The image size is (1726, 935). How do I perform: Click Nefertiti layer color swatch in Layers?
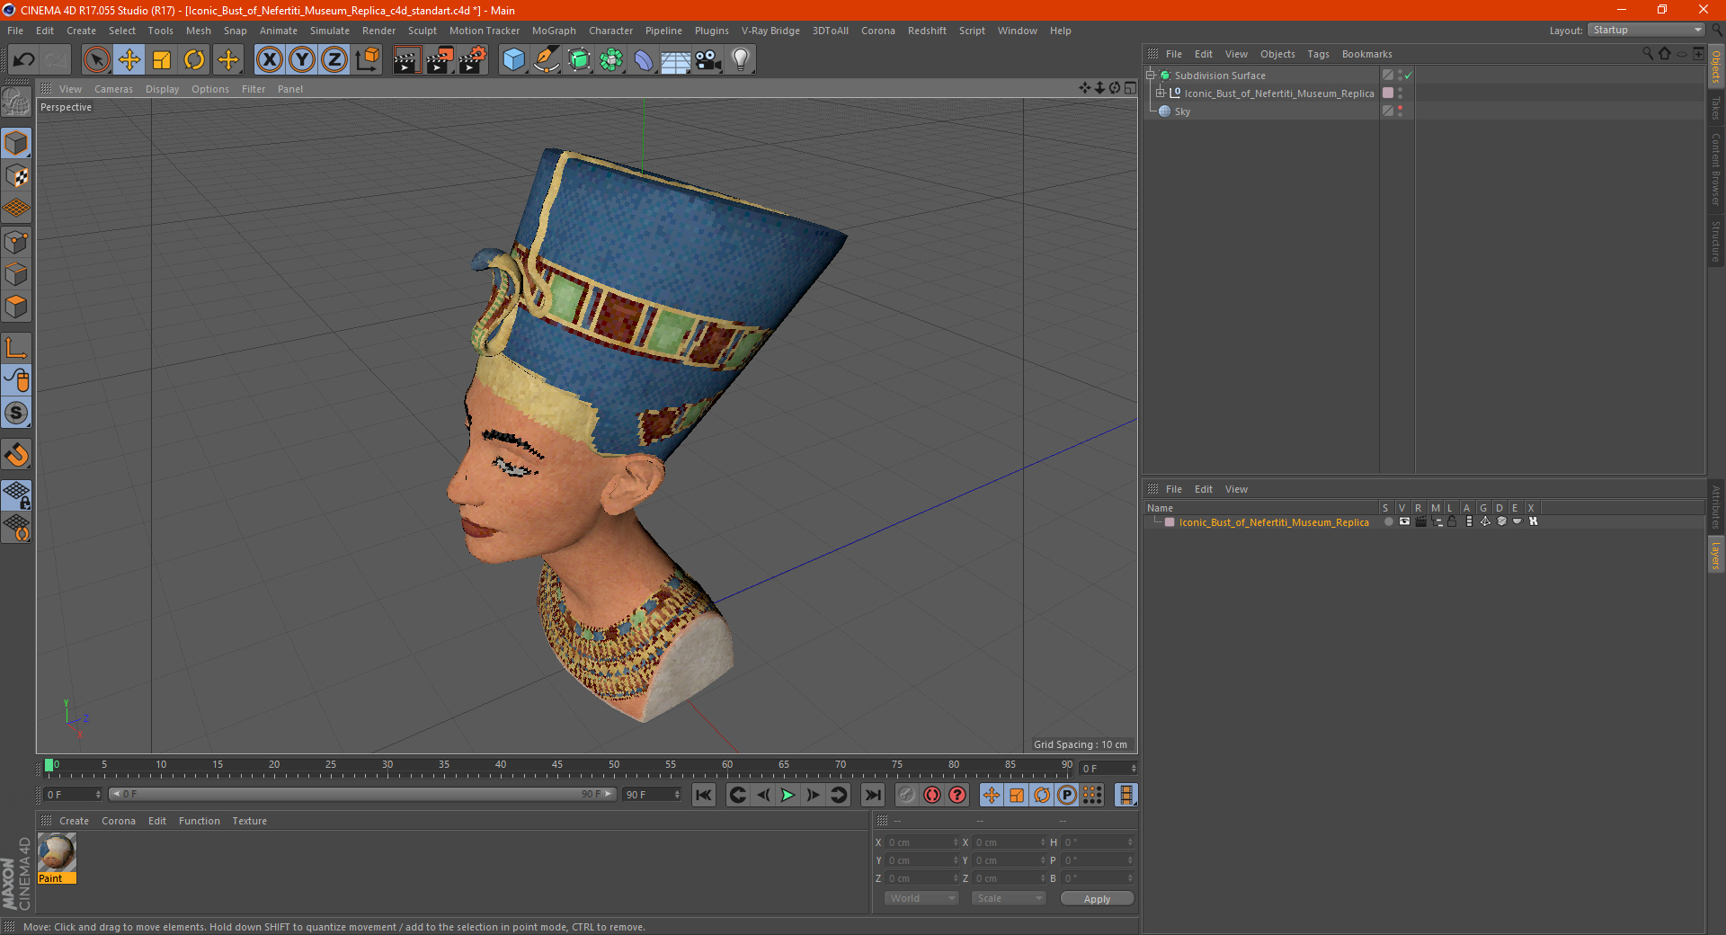click(1170, 522)
